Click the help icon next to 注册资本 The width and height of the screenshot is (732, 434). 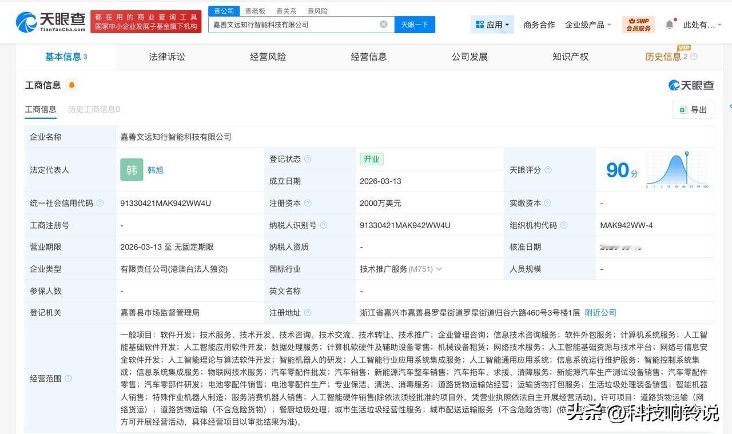click(x=308, y=203)
